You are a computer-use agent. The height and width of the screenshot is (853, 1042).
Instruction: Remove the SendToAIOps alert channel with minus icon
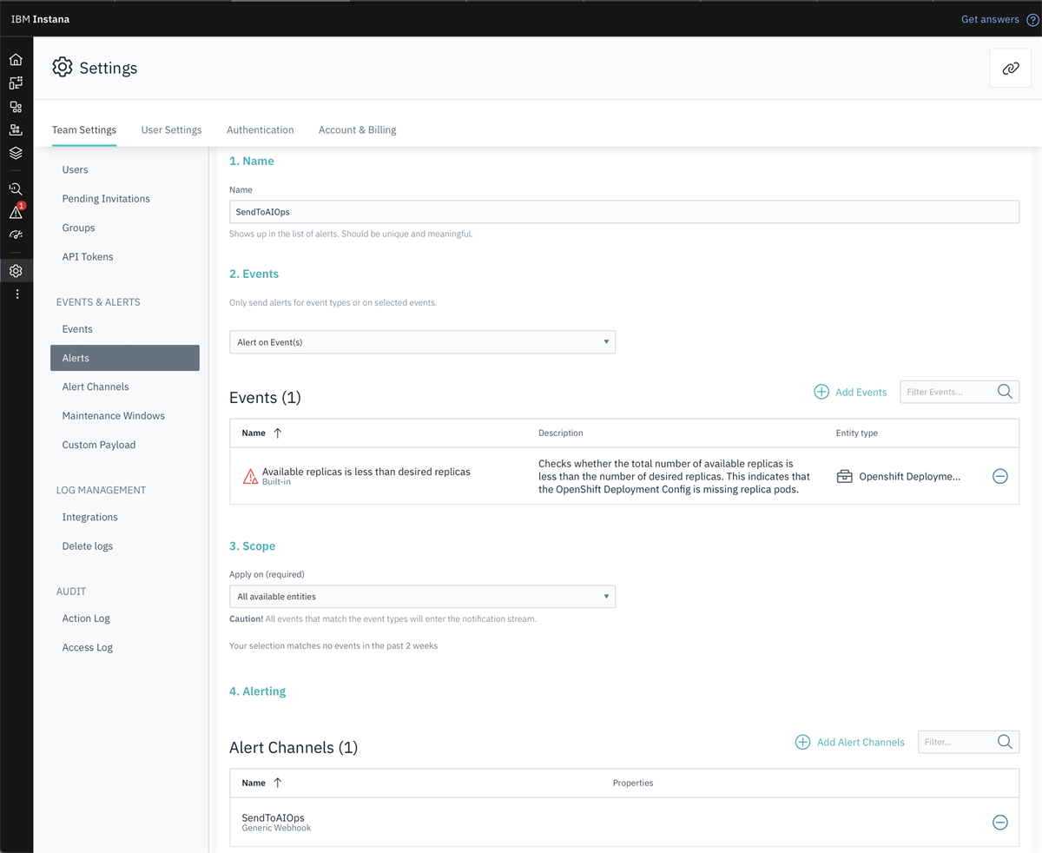[1000, 823]
